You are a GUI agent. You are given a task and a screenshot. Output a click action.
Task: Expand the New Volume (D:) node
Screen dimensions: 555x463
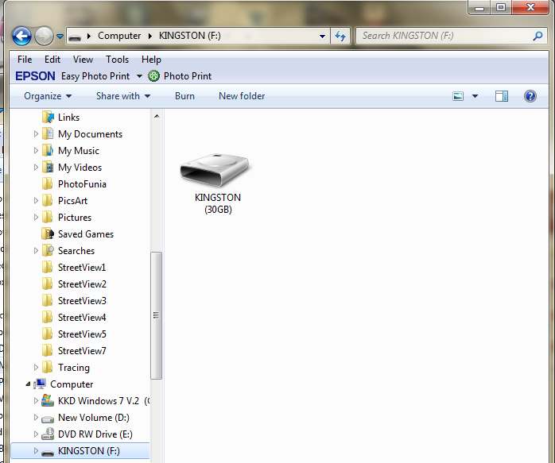click(36, 418)
